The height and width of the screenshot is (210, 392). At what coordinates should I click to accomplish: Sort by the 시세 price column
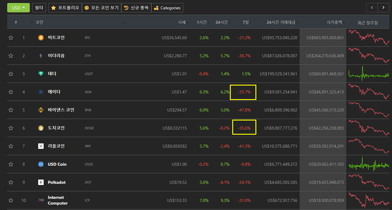coord(182,22)
